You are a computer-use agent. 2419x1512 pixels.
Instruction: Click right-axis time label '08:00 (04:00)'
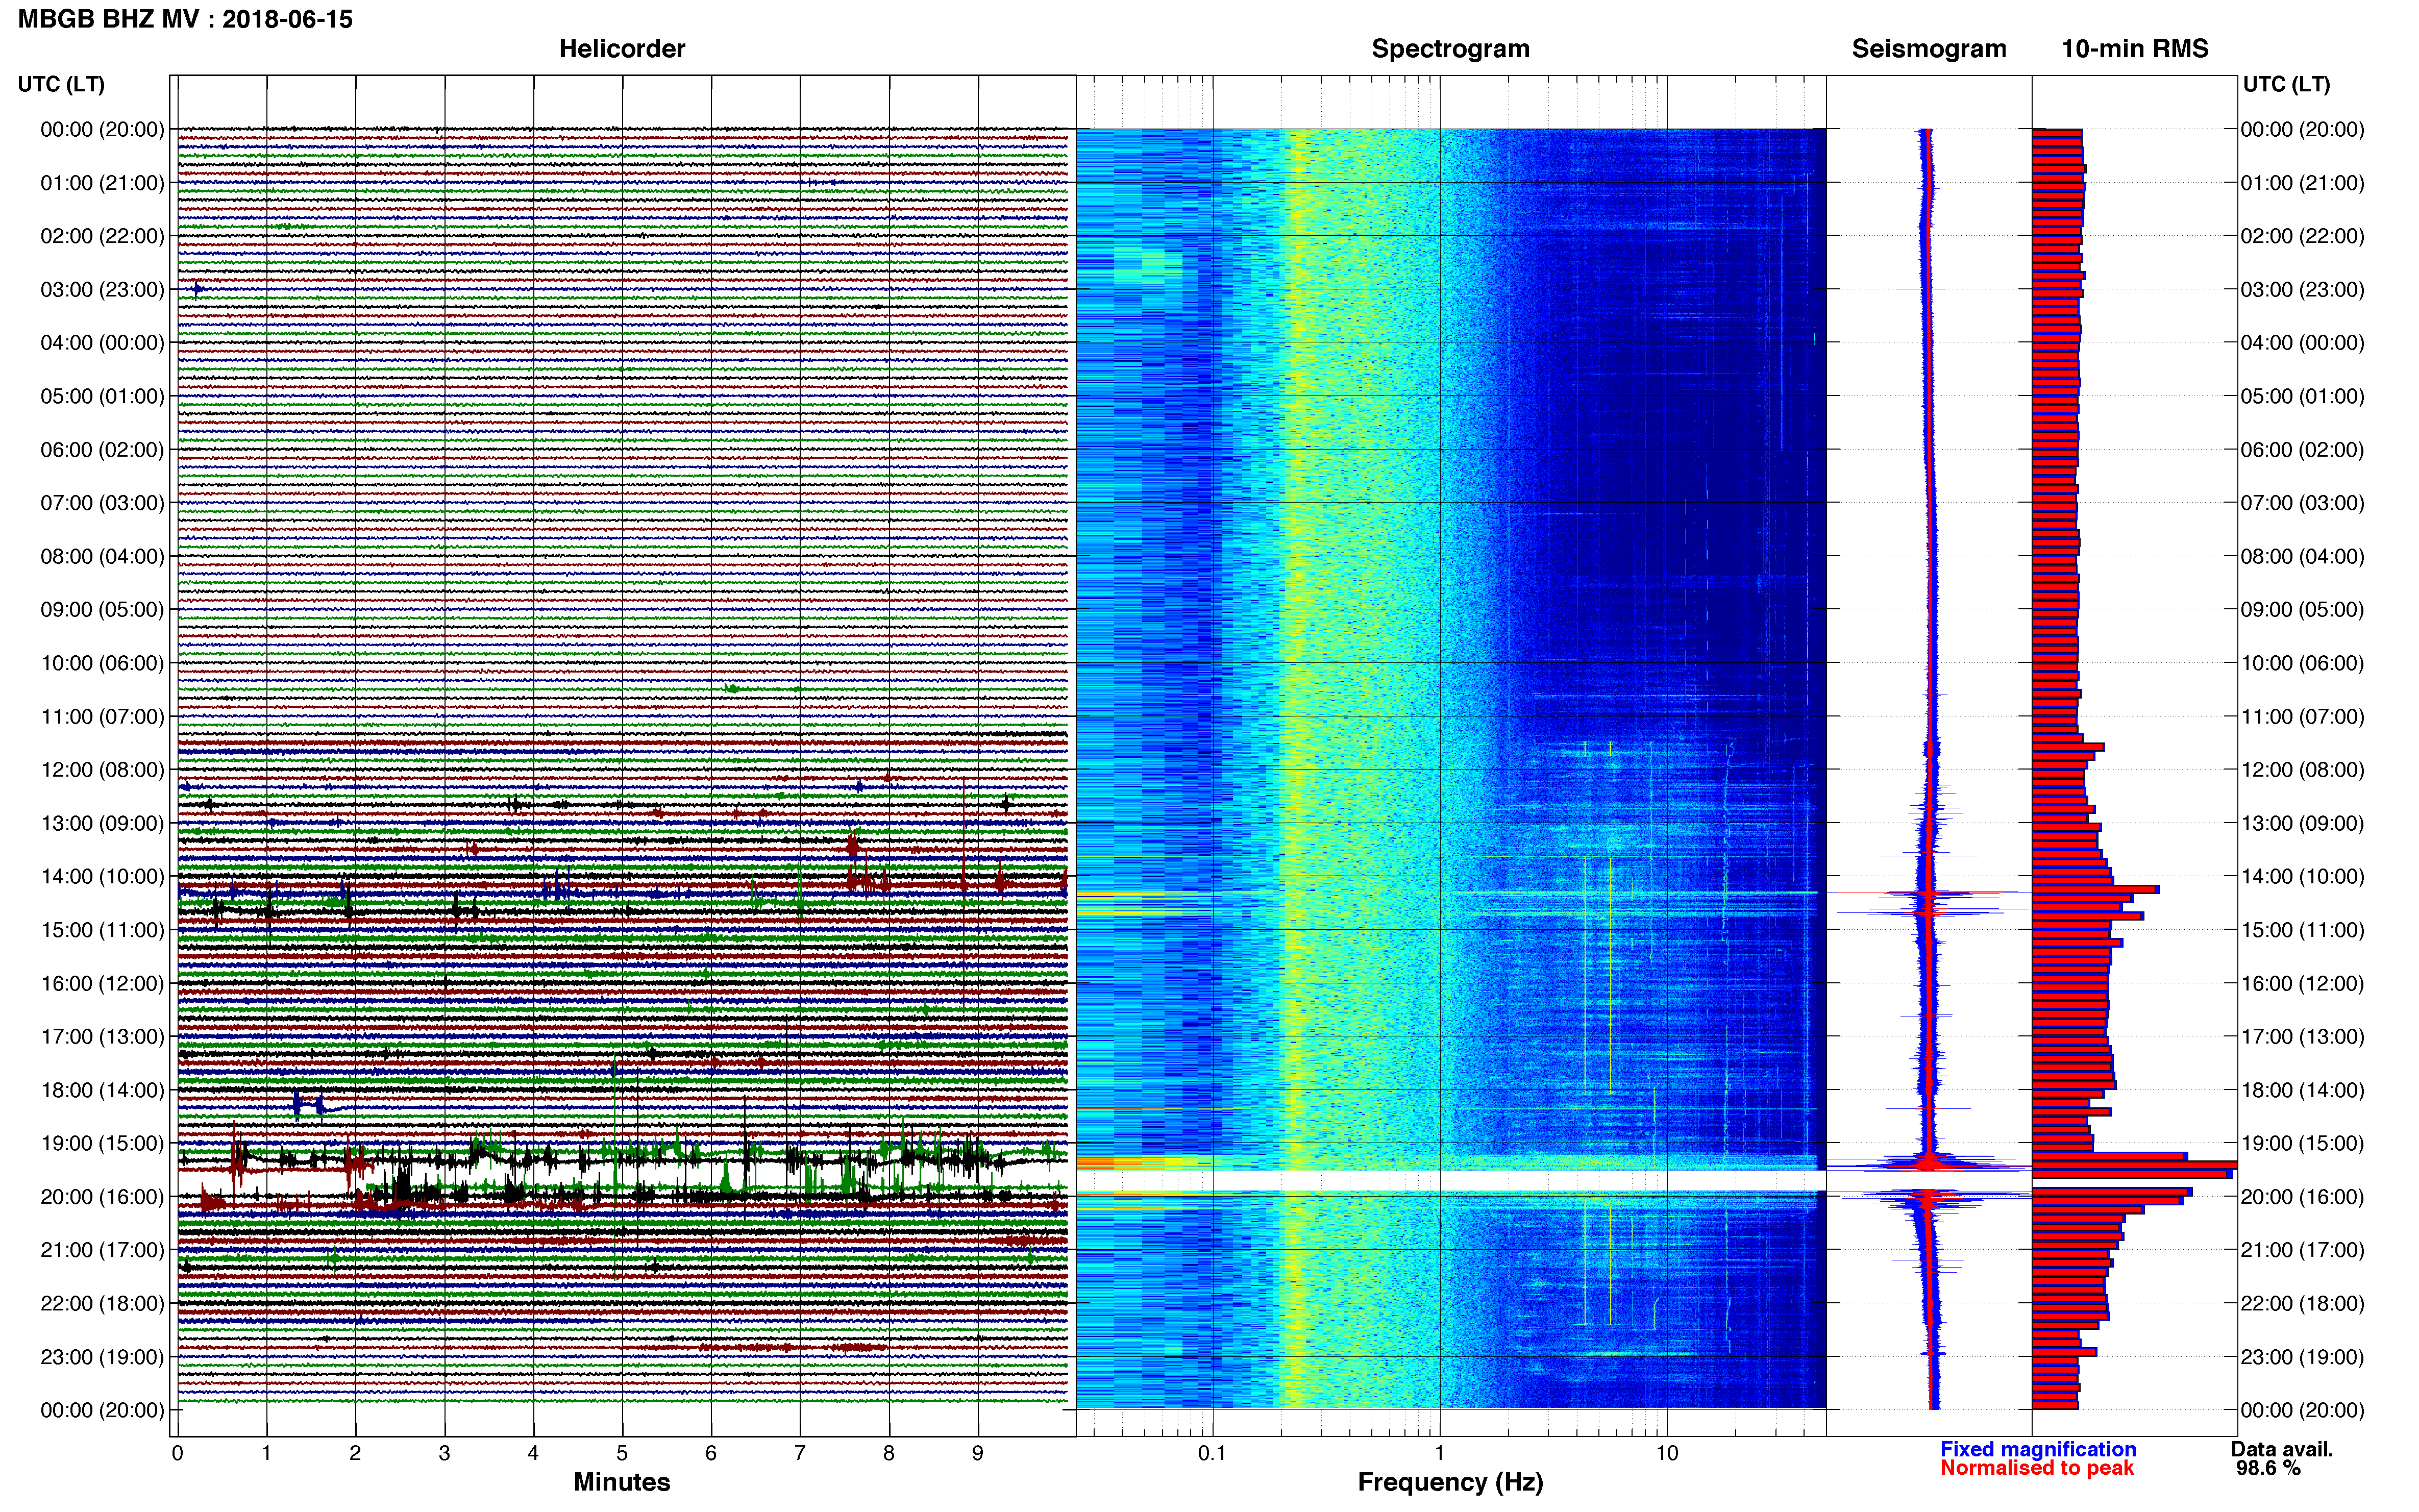point(2302,556)
